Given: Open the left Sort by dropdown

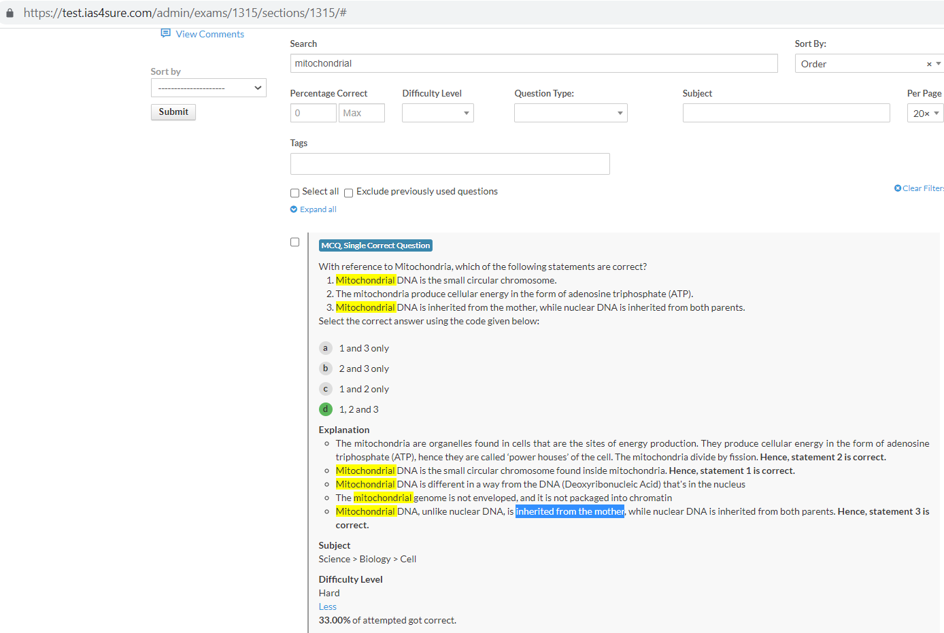Looking at the screenshot, I should coord(208,88).
